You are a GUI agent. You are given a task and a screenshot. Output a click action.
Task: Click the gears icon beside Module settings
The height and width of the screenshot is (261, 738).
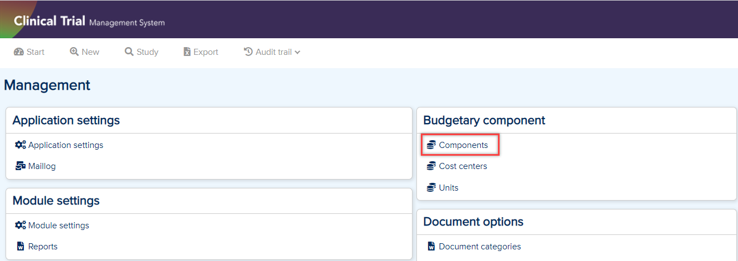point(21,226)
